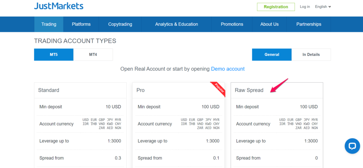Screen dimensions: 363x168
Task: Click the JustMarkets logo
Action: click(59, 6)
